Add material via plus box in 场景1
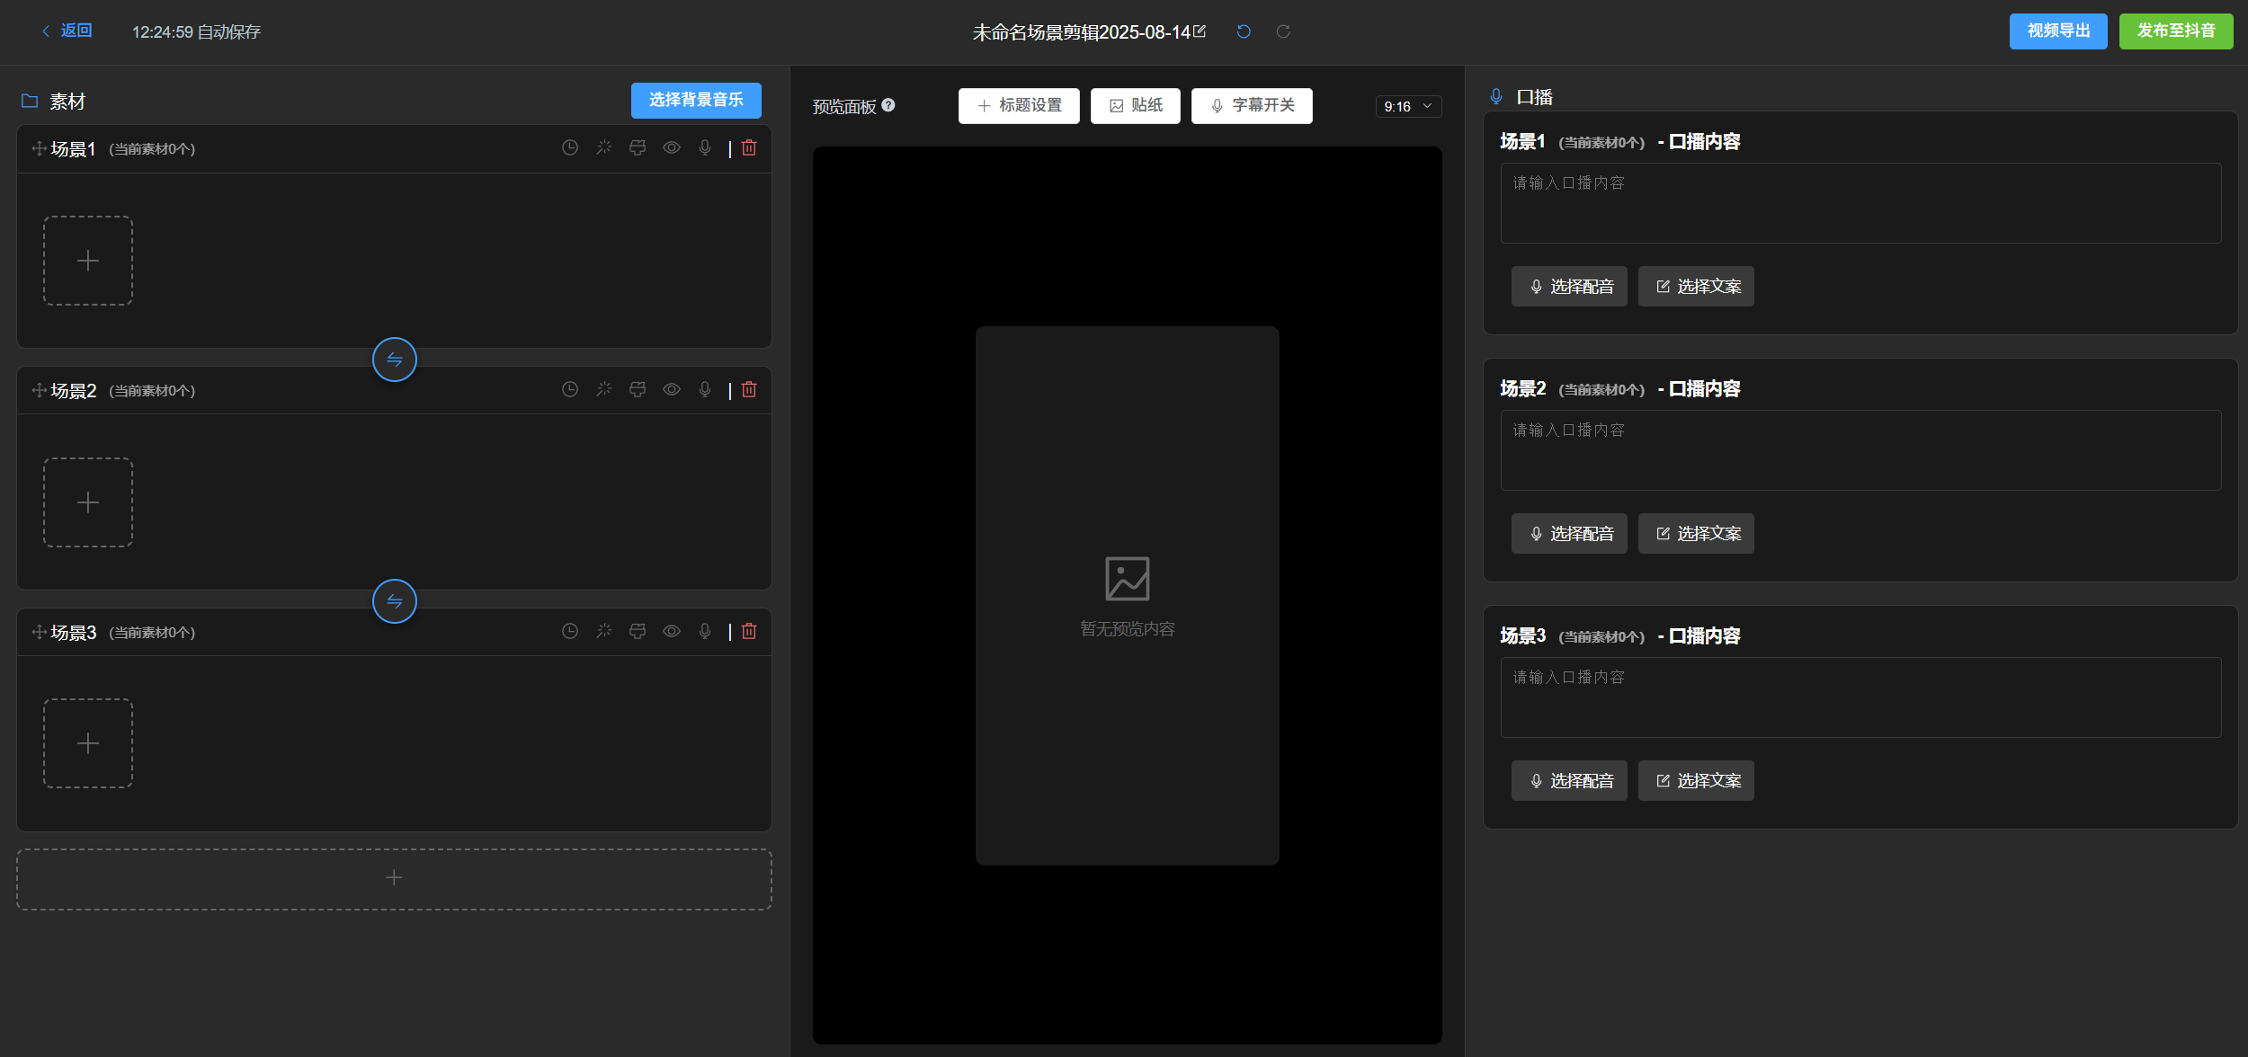 pyautogui.click(x=88, y=261)
